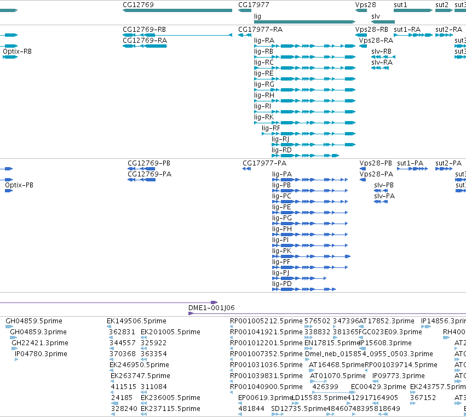Select the lig-RB transcript
This screenshot has width=466, height=417.
[x=304, y=57]
